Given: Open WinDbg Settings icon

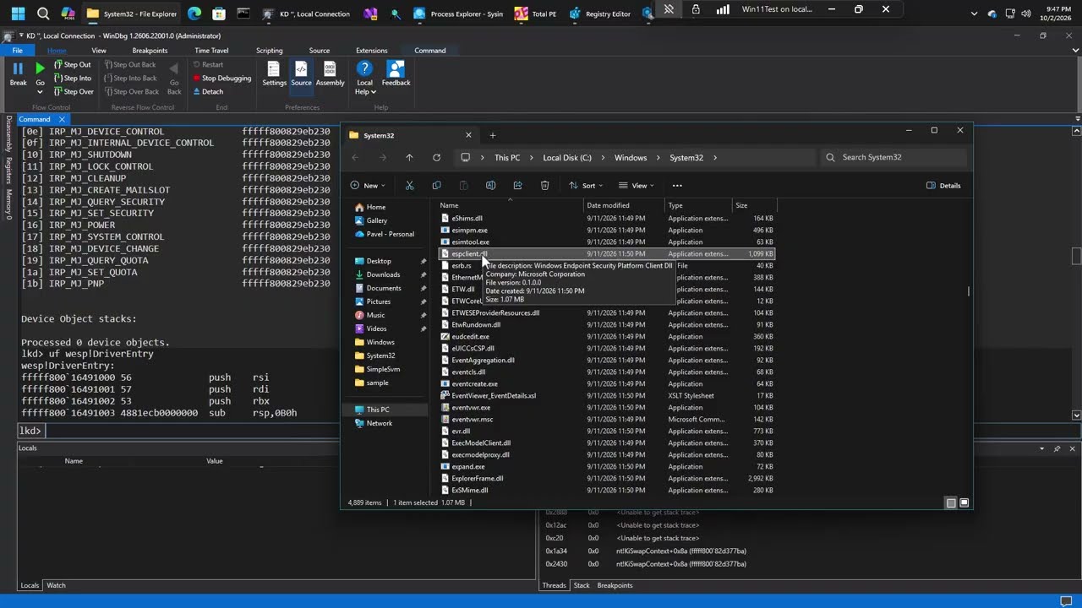Looking at the screenshot, I should (274, 73).
